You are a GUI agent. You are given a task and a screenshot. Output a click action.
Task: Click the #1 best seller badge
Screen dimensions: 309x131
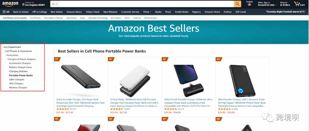coord(57,59)
